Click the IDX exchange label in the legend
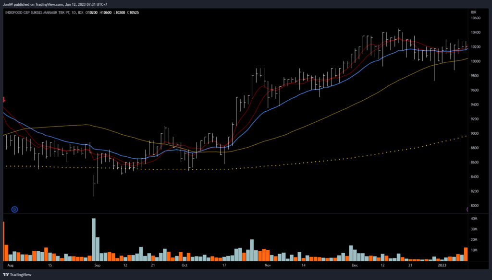The width and height of the screenshot is (492, 280). pyautogui.click(x=81, y=12)
